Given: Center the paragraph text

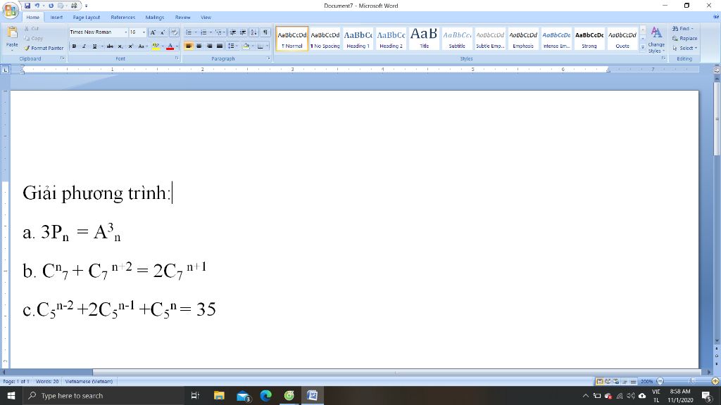Looking at the screenshot, I should point(199,46).
